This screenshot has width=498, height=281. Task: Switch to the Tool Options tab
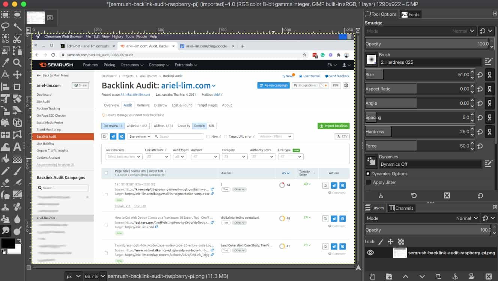point(381,14)
